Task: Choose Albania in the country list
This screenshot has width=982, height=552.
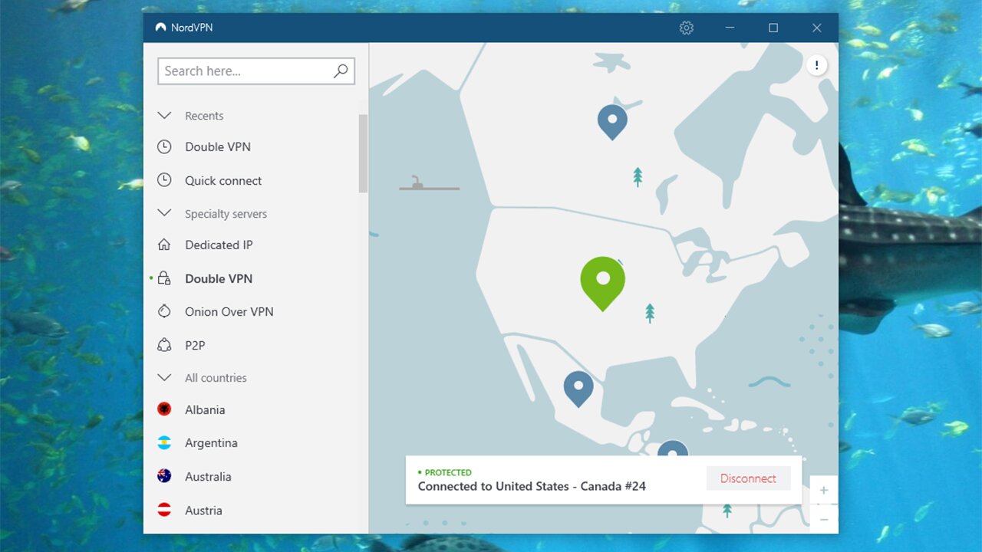Action: point(205,410)
